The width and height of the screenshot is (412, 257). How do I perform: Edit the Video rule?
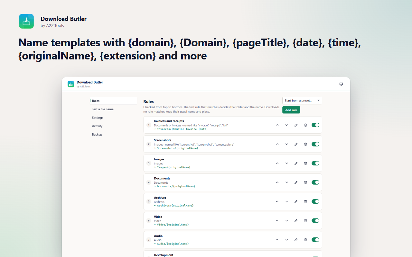tap(296, 221)
